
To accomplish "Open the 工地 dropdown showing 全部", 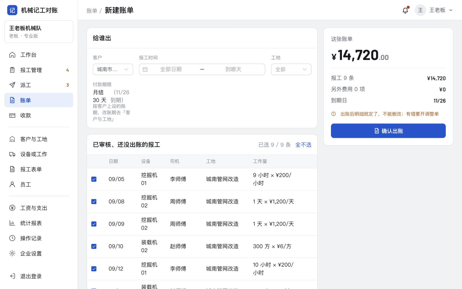I will click(291, 69).
